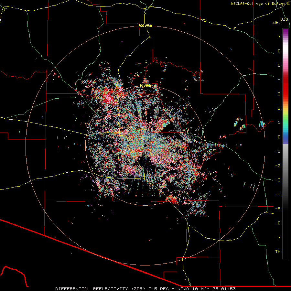Click the 6 value on color scale
This screenshot has width=291, height=291.
[279, 51]
